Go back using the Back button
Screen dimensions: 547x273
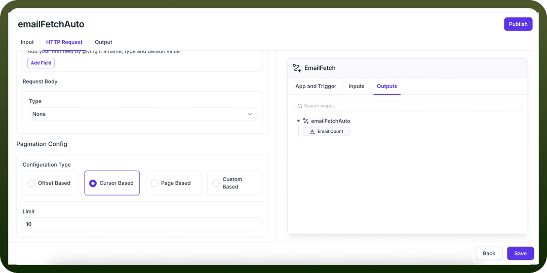(489, 253)
